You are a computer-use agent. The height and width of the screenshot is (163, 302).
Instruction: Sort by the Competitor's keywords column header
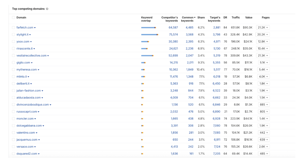[x=169, y=19]
